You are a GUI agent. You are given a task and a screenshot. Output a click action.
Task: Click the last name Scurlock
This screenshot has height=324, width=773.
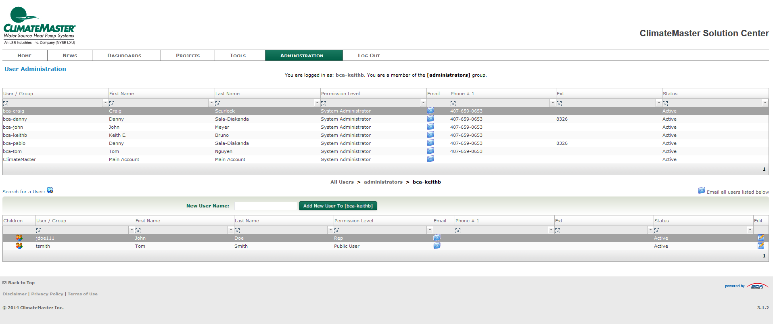pyautogui.click(x=225, y=111)
